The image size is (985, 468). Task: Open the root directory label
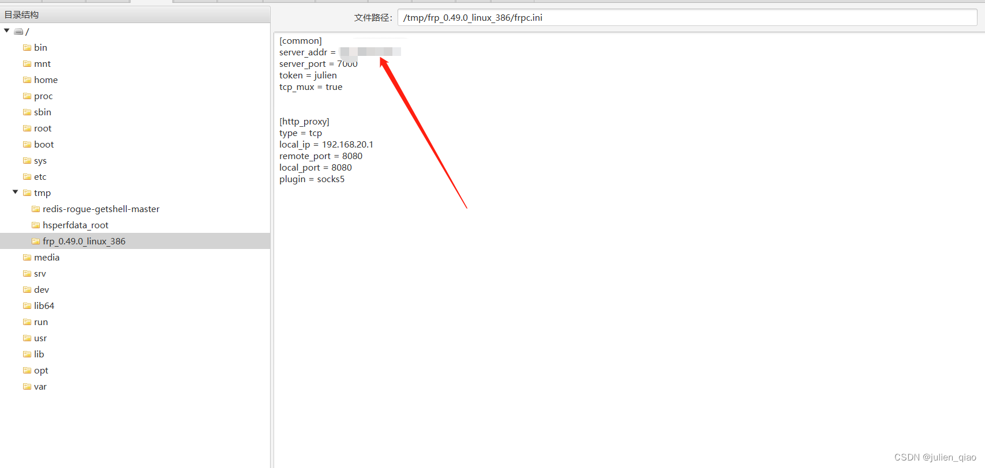click(x=43, y=129)
